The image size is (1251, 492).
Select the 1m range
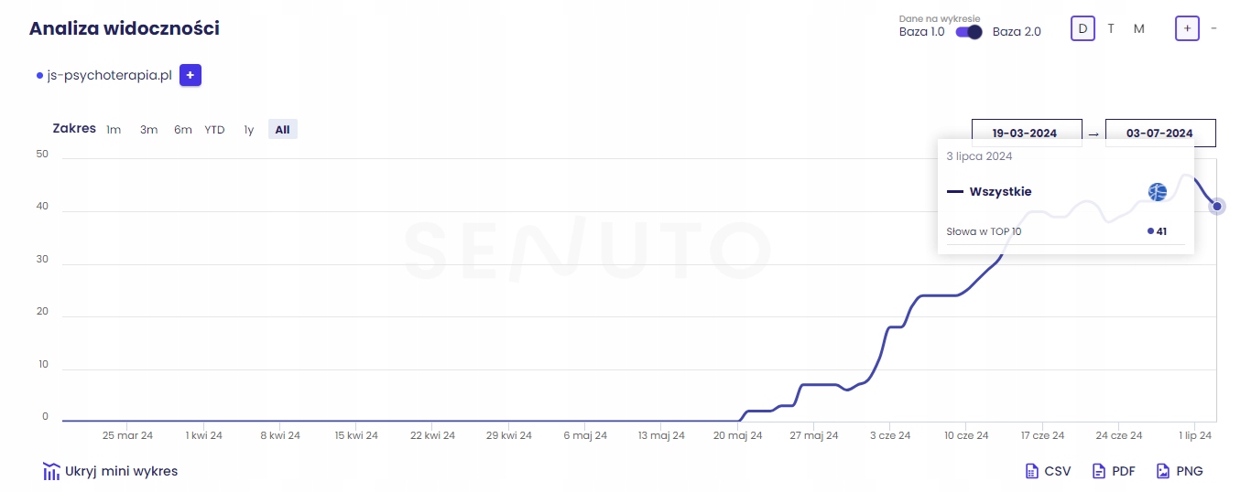(114, 130)
